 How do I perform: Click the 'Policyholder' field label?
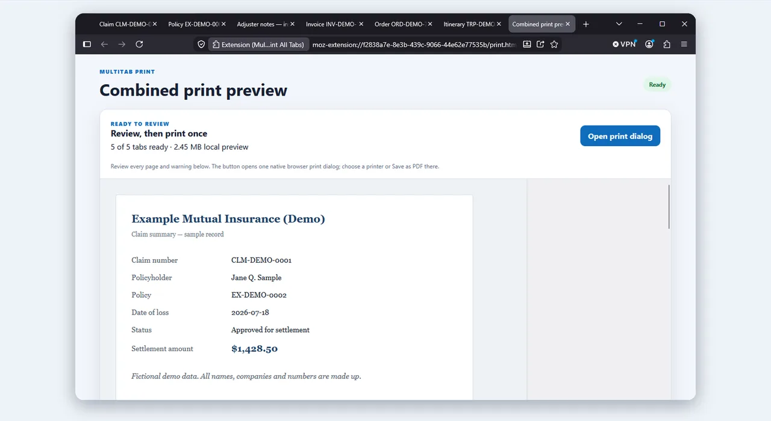152,278
